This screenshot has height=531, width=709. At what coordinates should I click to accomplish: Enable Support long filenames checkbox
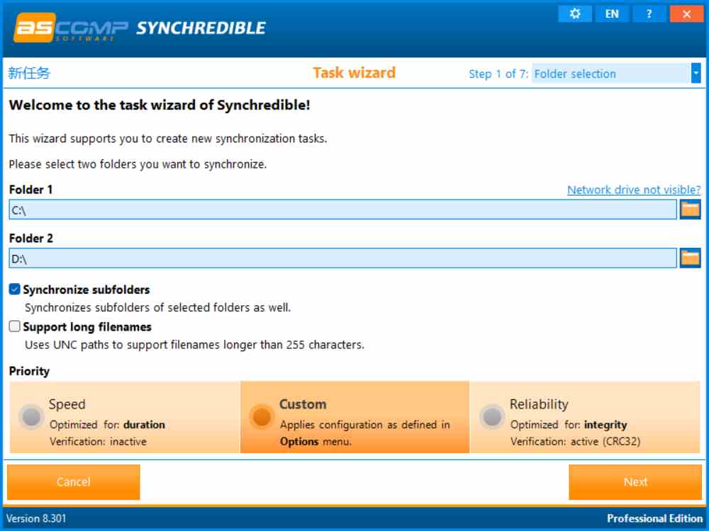[14, 326]
